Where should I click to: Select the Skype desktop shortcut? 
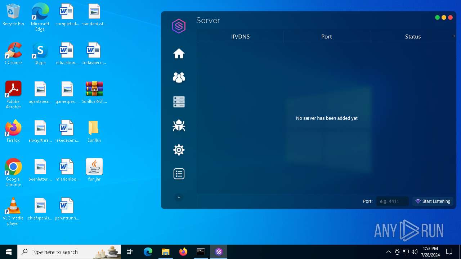[40, 54]
